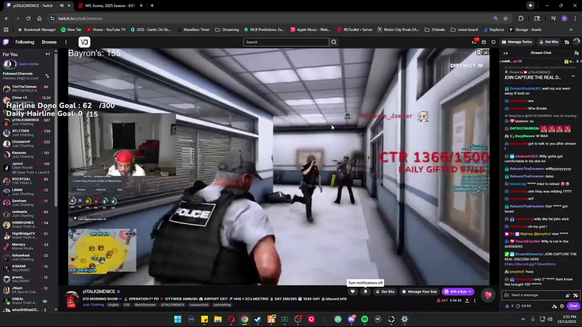Select the BlackStreamer tag
The image size is (582, 327).
pos(145,305)
